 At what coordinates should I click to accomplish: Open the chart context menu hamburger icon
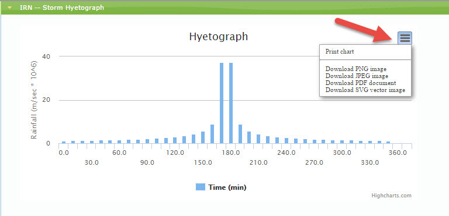point(405,38)
